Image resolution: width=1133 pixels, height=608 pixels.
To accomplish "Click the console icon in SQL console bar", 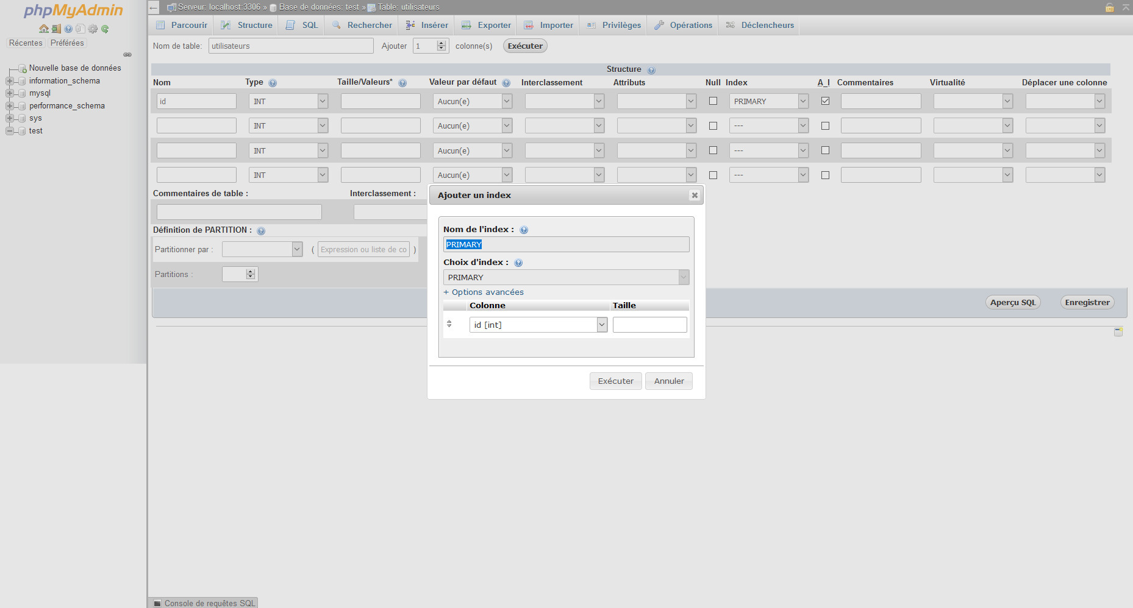I will 157,603.
